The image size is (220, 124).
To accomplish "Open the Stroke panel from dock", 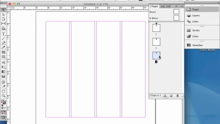I will (202, 30).
